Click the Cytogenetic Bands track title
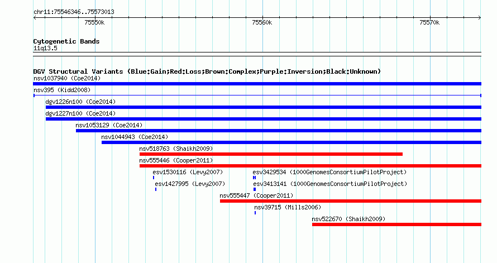Image resolution: width=497 pixels, height=263 pixels. point(66,41)
